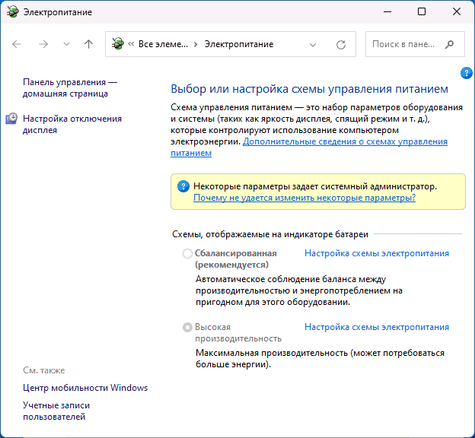475x438 pixels.
Task: Go up one level with up arrow
Action: coord(88,44)
